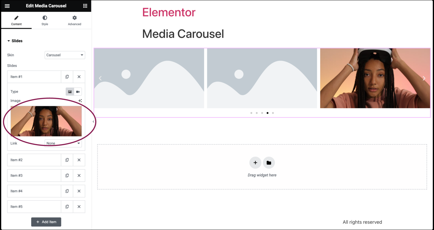Click the slide image thumbnail in Item #1
The width and height of the screenshot is (434, 230).
tap(46, 121)
